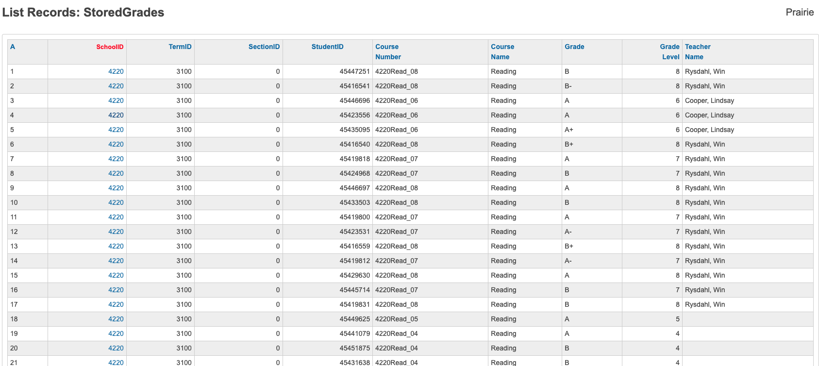Open SchoolID 4220 link in row 6
This screenshot has width=819, height=366.
[x=116, y=144]
